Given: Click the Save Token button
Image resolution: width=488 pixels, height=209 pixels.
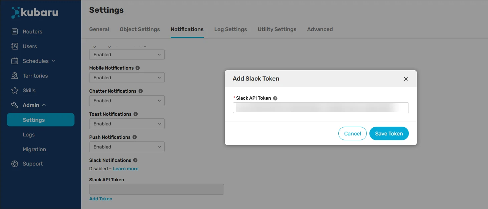Looking at the screenshot, I should 389,133.
